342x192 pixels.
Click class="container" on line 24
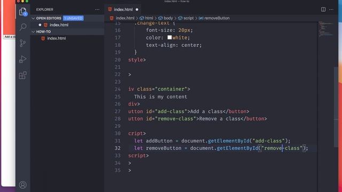click(162, 89)
